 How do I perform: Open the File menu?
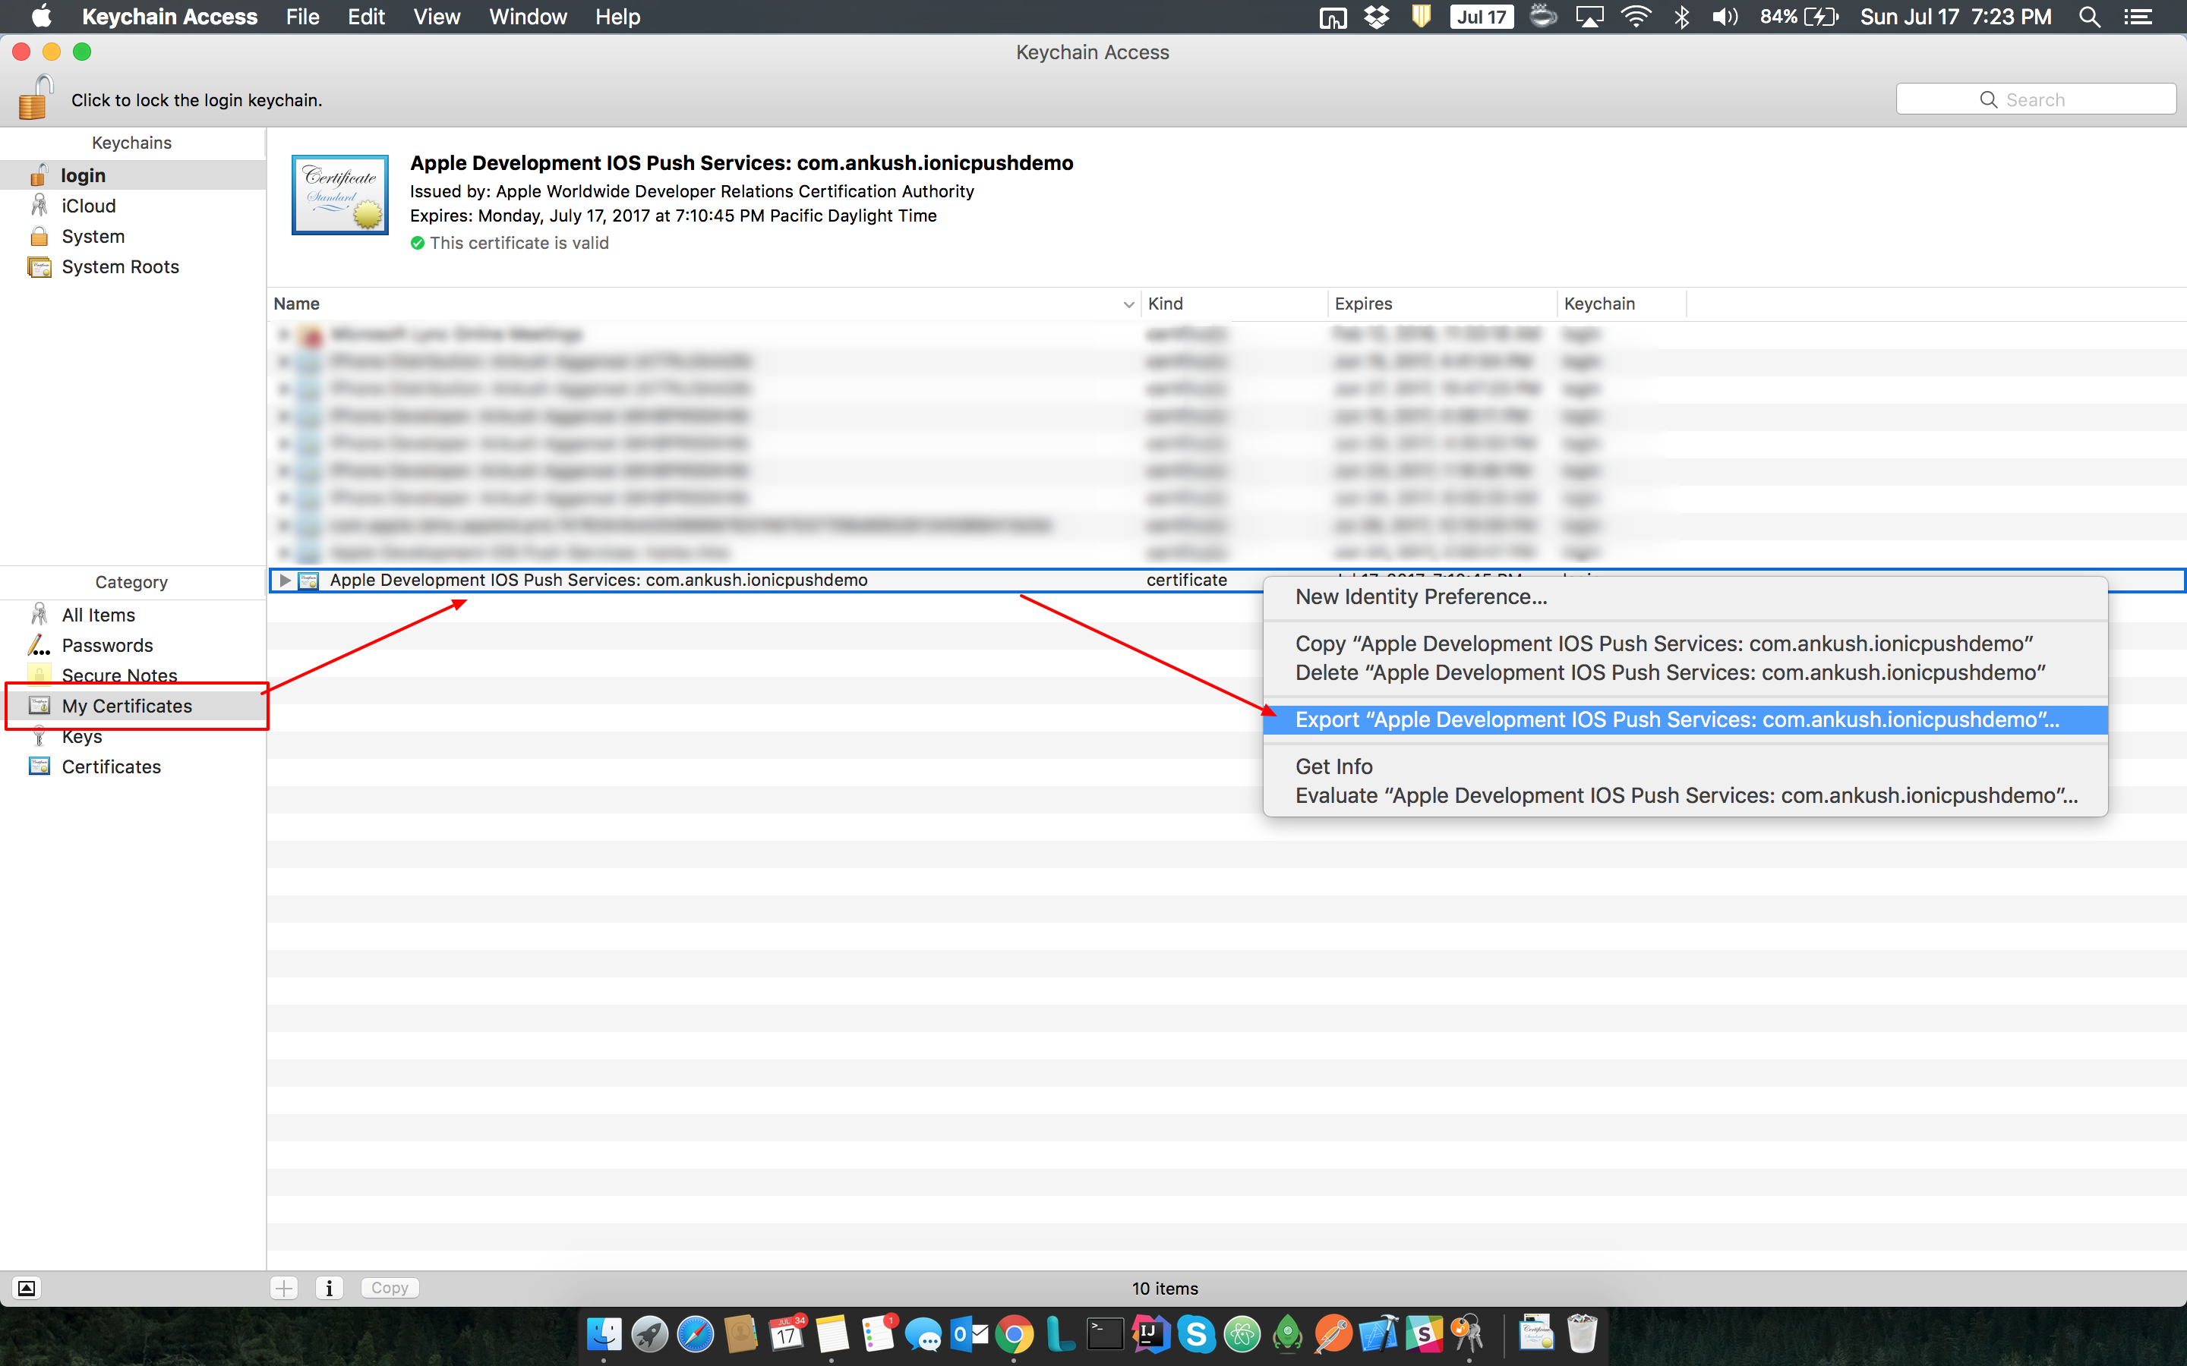[x=303, y=16]
